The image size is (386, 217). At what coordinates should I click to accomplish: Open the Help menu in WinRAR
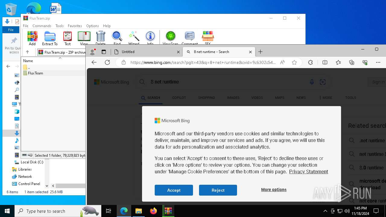coord(107,26)
